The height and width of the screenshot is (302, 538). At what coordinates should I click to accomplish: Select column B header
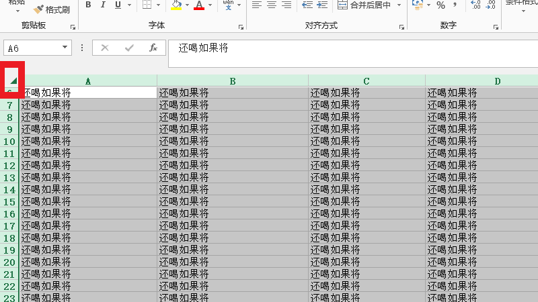(x=233, y=81)
